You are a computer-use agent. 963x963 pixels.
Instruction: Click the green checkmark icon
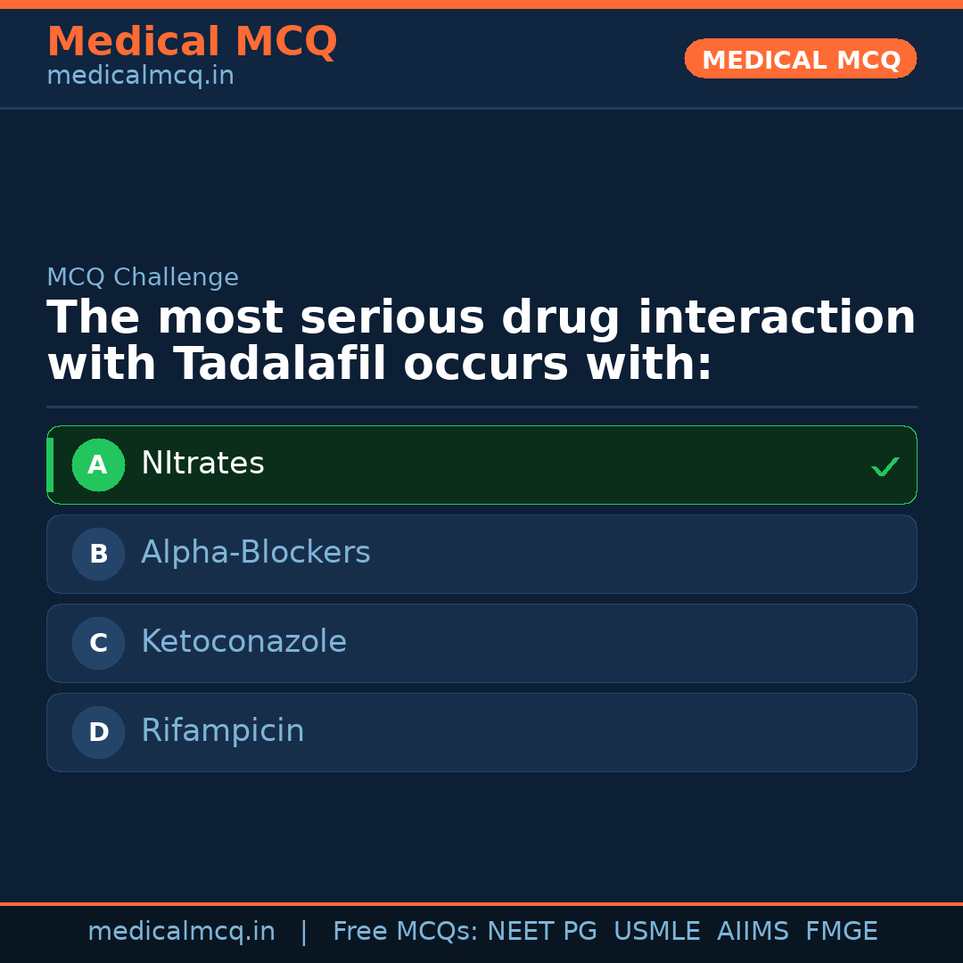[885, 466]
